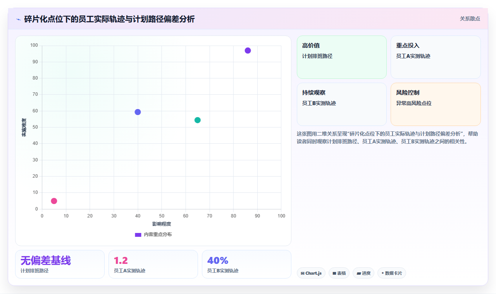The width and height of the screenshot is (496, 294).
Task: Click the 影响程度 x-axis label
Action: coord(162,224)
